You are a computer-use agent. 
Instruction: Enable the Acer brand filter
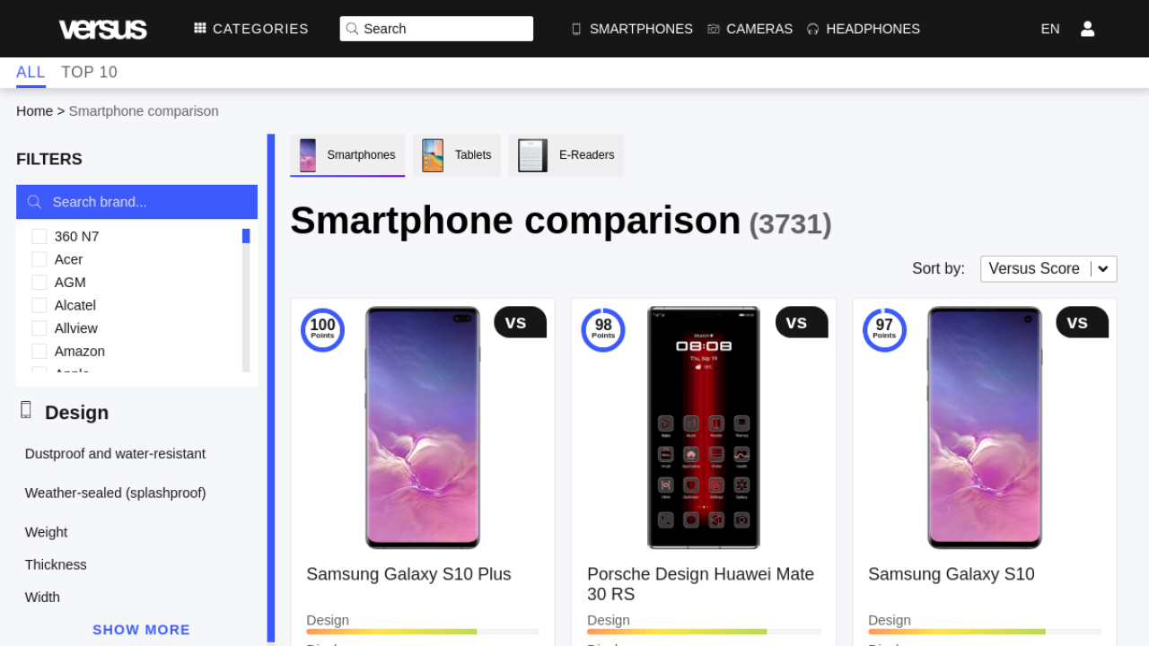(x=39, y=259)
